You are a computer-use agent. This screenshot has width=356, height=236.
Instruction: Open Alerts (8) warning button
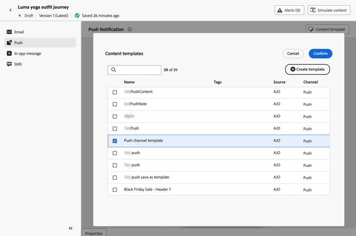point(289,10)
